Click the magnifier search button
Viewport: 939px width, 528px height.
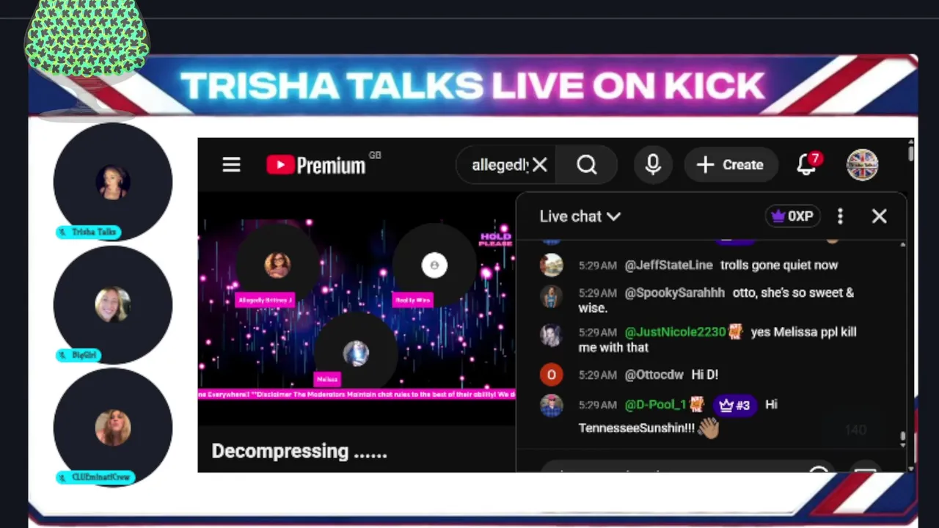[x=587, y=165]
